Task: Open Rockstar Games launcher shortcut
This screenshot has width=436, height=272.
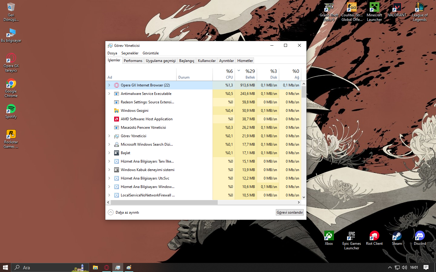Action: pos(11,139)
